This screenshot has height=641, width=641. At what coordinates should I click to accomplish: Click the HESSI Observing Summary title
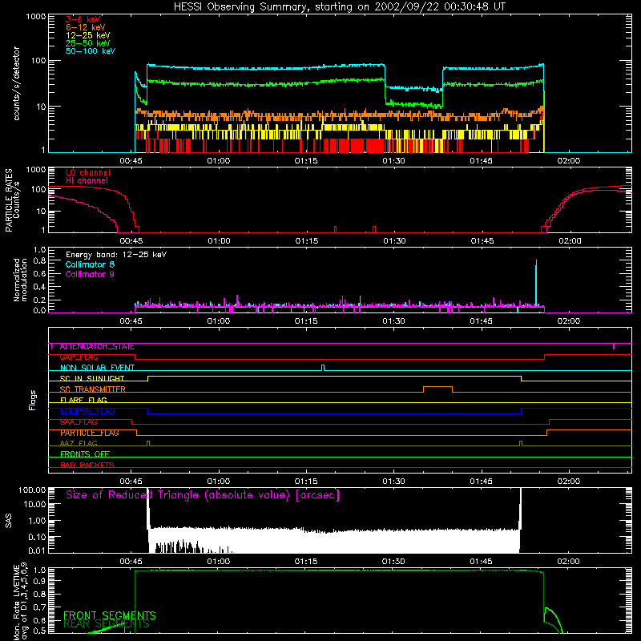point(339,7)
